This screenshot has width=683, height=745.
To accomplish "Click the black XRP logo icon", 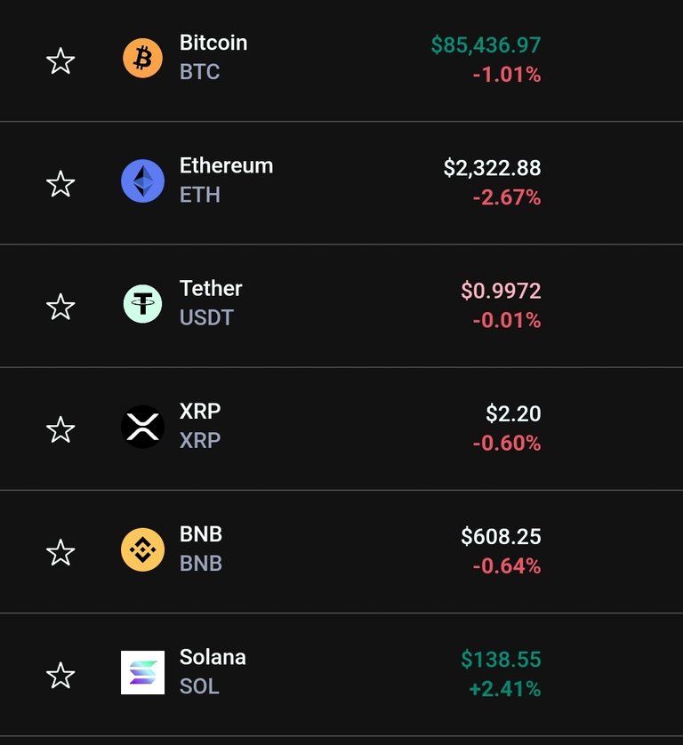I will pyautogui.click(x=142, y=427).
